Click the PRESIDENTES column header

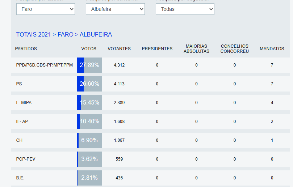point(157,49)
